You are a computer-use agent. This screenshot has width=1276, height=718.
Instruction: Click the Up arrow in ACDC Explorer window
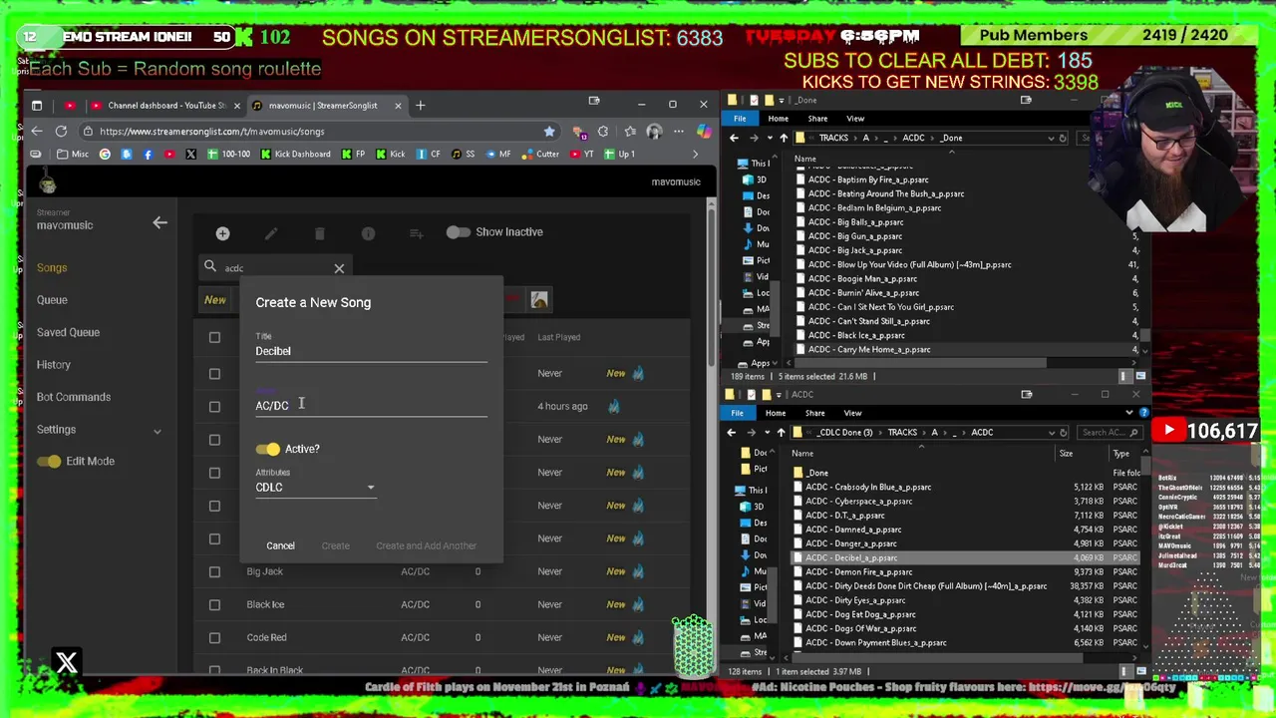(x=781, y=432)
